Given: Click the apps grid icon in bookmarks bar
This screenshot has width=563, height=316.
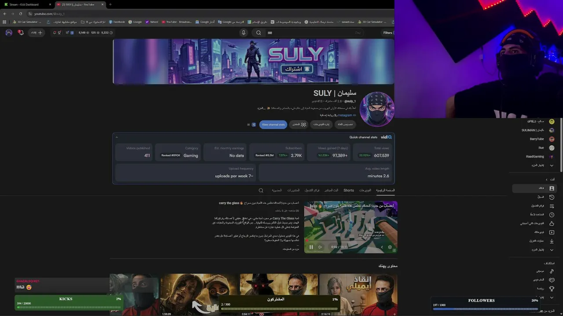Looking at the screenshot, I should 4,22.
